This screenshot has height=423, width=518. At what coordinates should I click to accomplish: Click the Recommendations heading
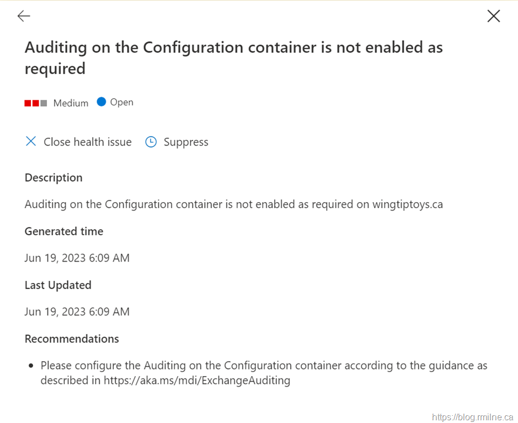click(x=72, y=338)
